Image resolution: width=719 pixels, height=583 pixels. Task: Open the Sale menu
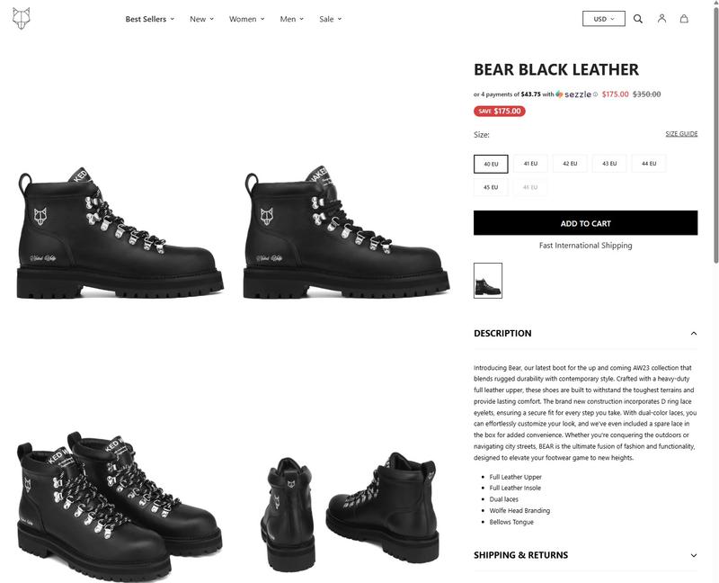click(330, 19)
